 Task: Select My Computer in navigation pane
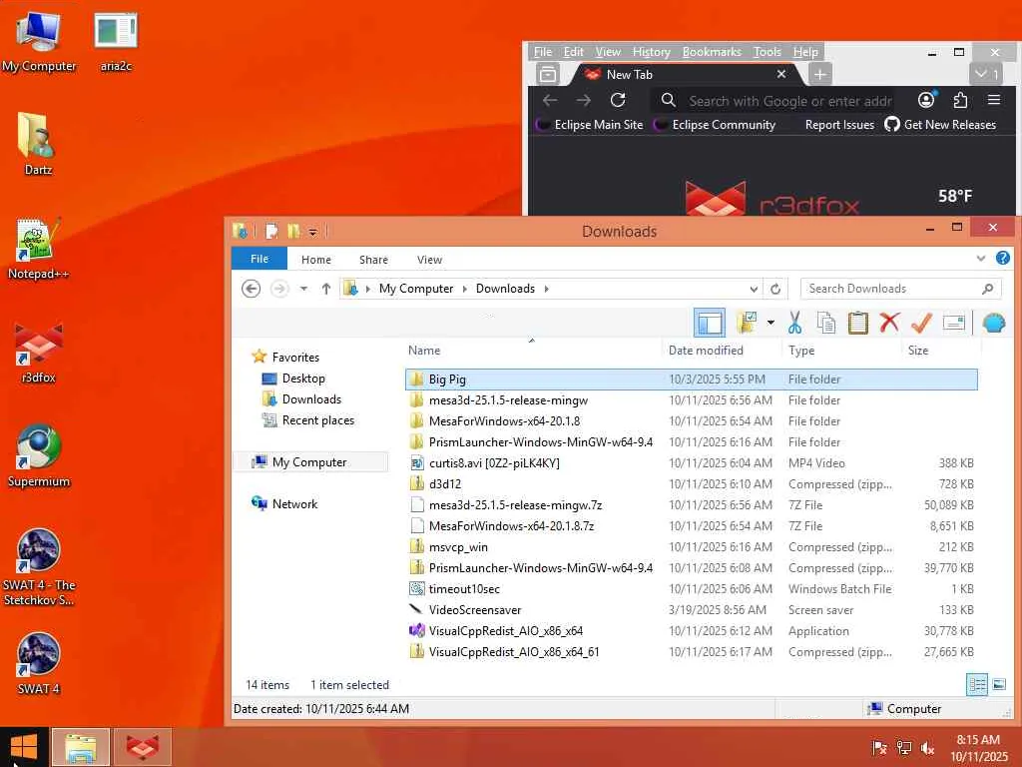pyautogui.click(x=309, y=461)
